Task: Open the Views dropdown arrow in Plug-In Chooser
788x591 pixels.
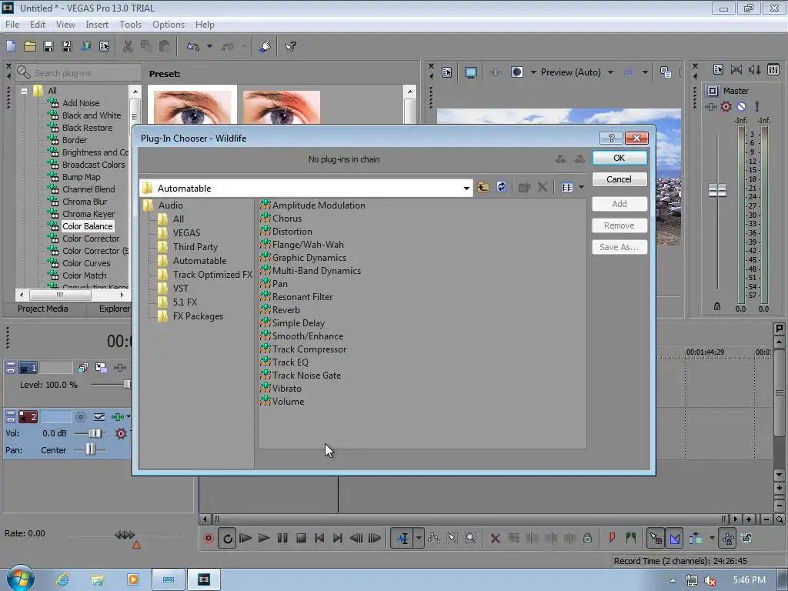Action: 582,187
